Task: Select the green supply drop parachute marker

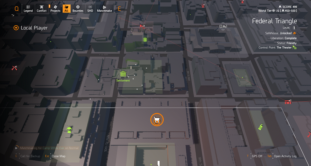Action: tap(69, 130)
